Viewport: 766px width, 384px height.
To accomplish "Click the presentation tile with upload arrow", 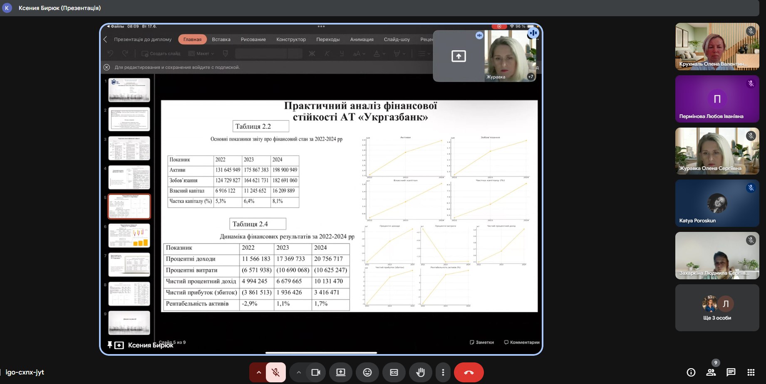I will click(x=459, y=56).
